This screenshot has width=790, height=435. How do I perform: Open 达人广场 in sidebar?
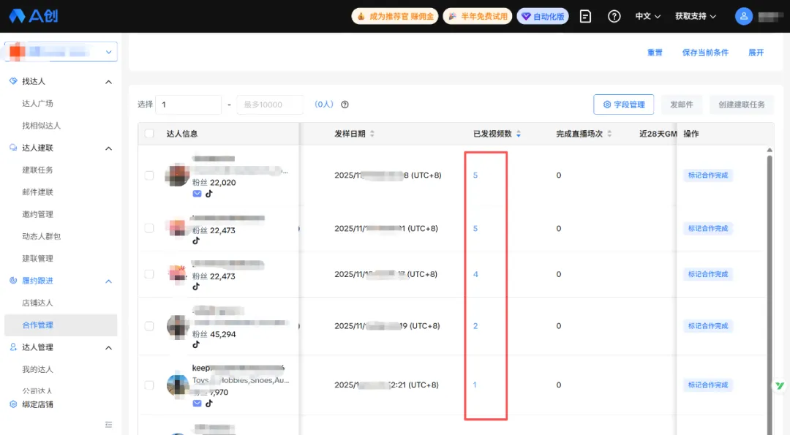pos(37,103)
